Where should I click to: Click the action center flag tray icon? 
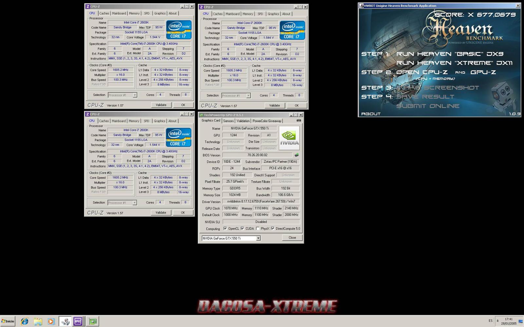(x=520, y=321)
